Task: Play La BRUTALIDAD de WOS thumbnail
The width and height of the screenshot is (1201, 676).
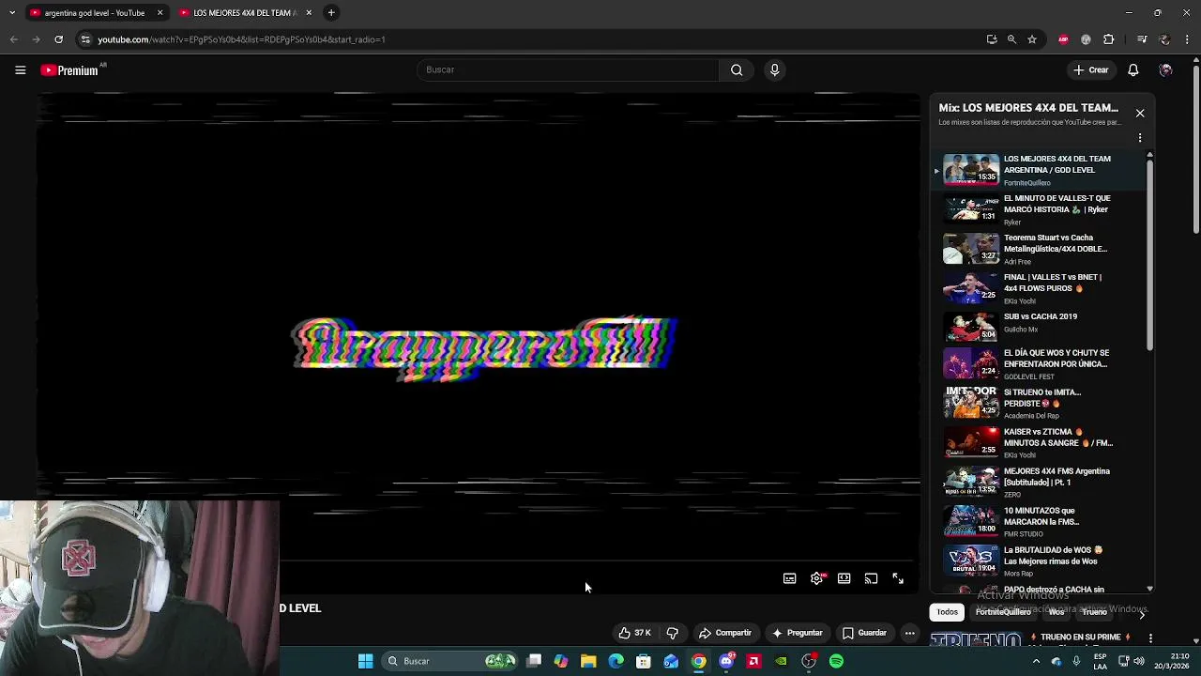Action: coord(971,561)
